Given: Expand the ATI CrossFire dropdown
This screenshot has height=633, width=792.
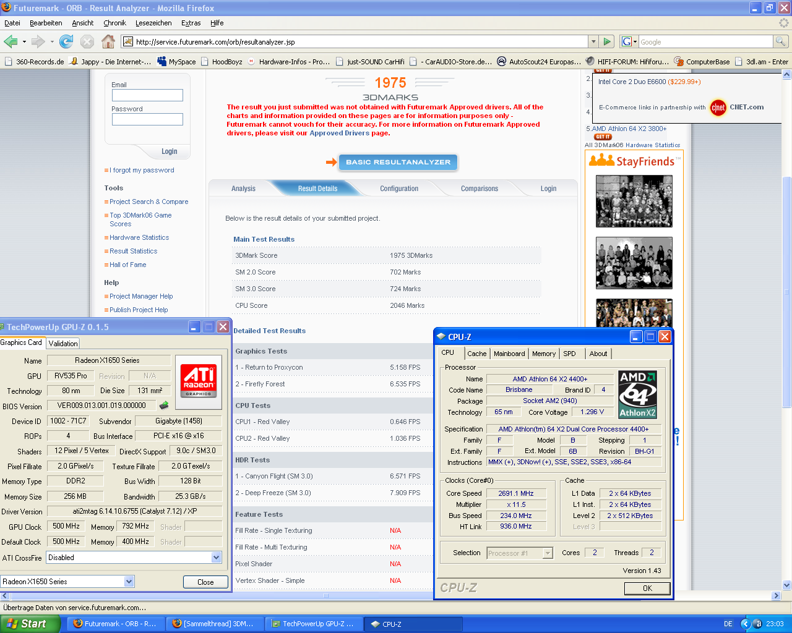Looking at the screenshot, I should click(x=216, y=558).
